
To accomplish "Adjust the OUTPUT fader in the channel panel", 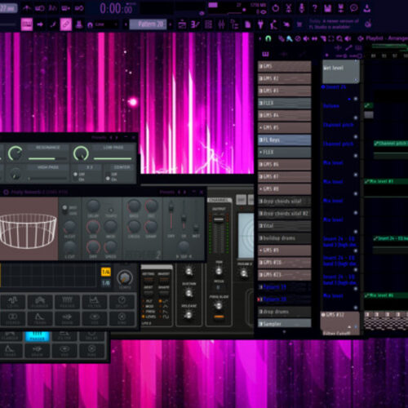I will (219, 220).
